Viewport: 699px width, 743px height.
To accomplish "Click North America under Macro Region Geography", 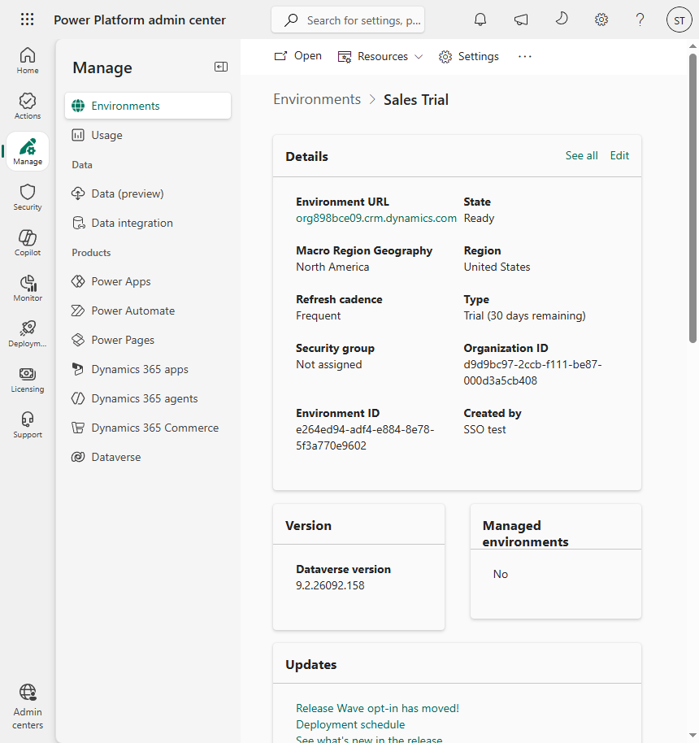I will pyautogui.click(x=332, y=267).
